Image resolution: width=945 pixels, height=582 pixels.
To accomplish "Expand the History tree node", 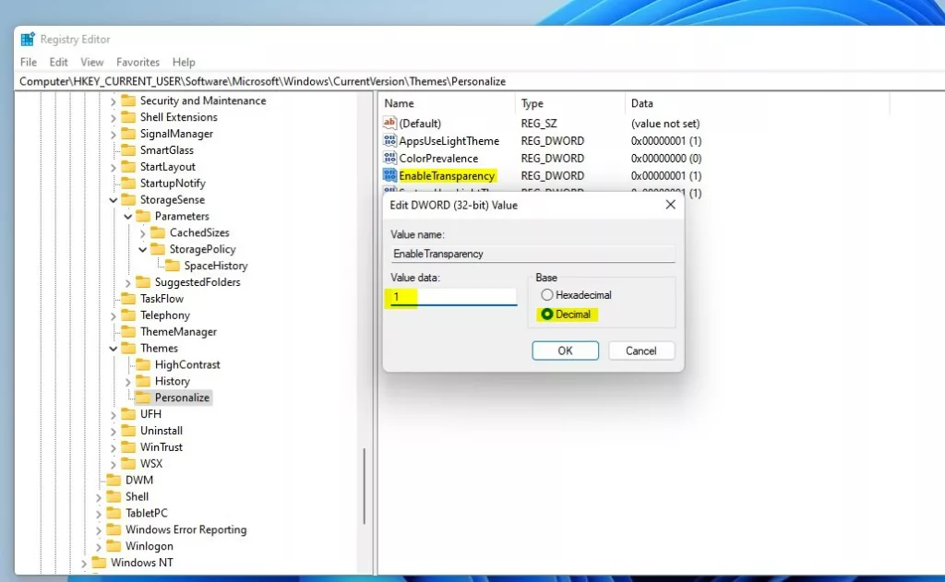I will coord(127,381).
